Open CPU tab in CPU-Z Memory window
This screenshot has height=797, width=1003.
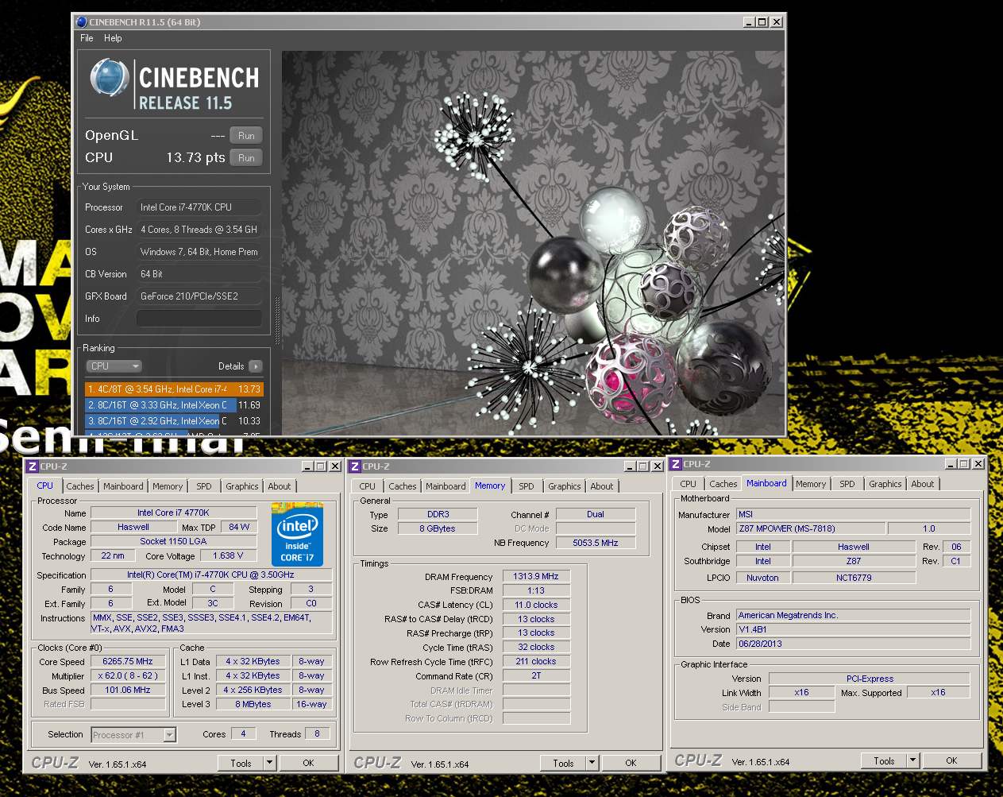tap(367, 486)
